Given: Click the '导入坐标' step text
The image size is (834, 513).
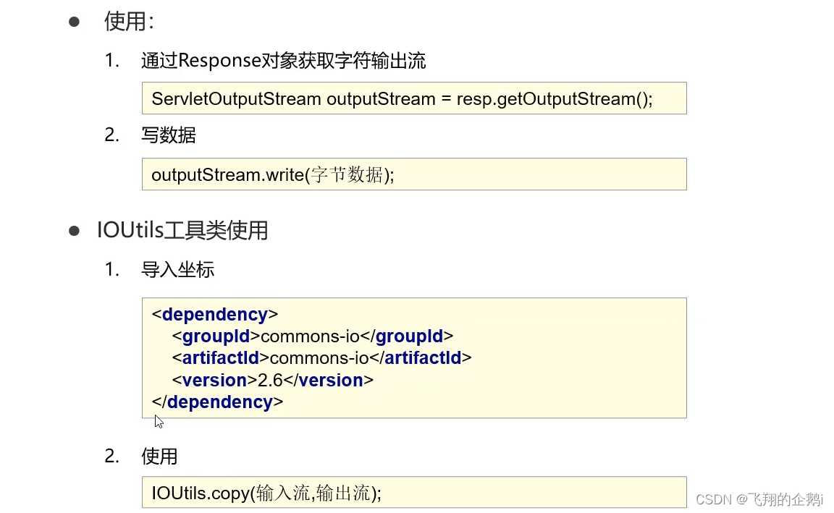Looking at the screenshot, I should click(177, 270).
